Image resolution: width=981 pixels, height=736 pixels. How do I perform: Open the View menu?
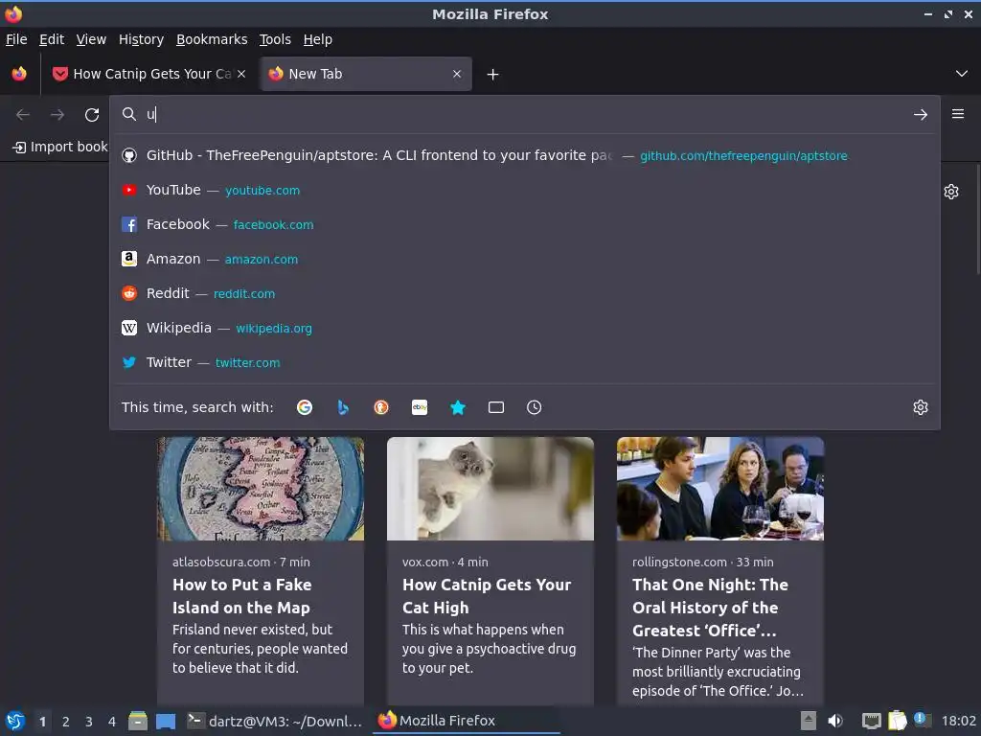coord(91,39)
